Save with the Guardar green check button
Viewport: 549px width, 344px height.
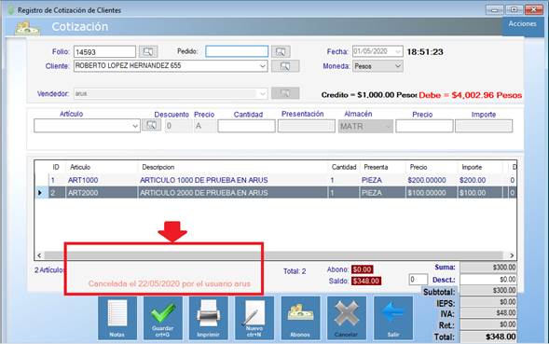tap(163, 318)
